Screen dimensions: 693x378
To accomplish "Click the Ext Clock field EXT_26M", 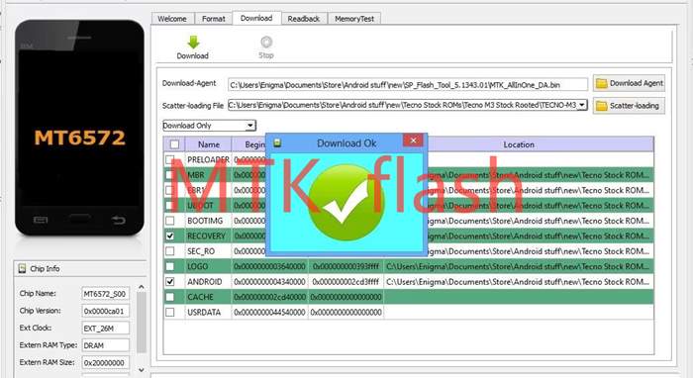I will (105, 329).
